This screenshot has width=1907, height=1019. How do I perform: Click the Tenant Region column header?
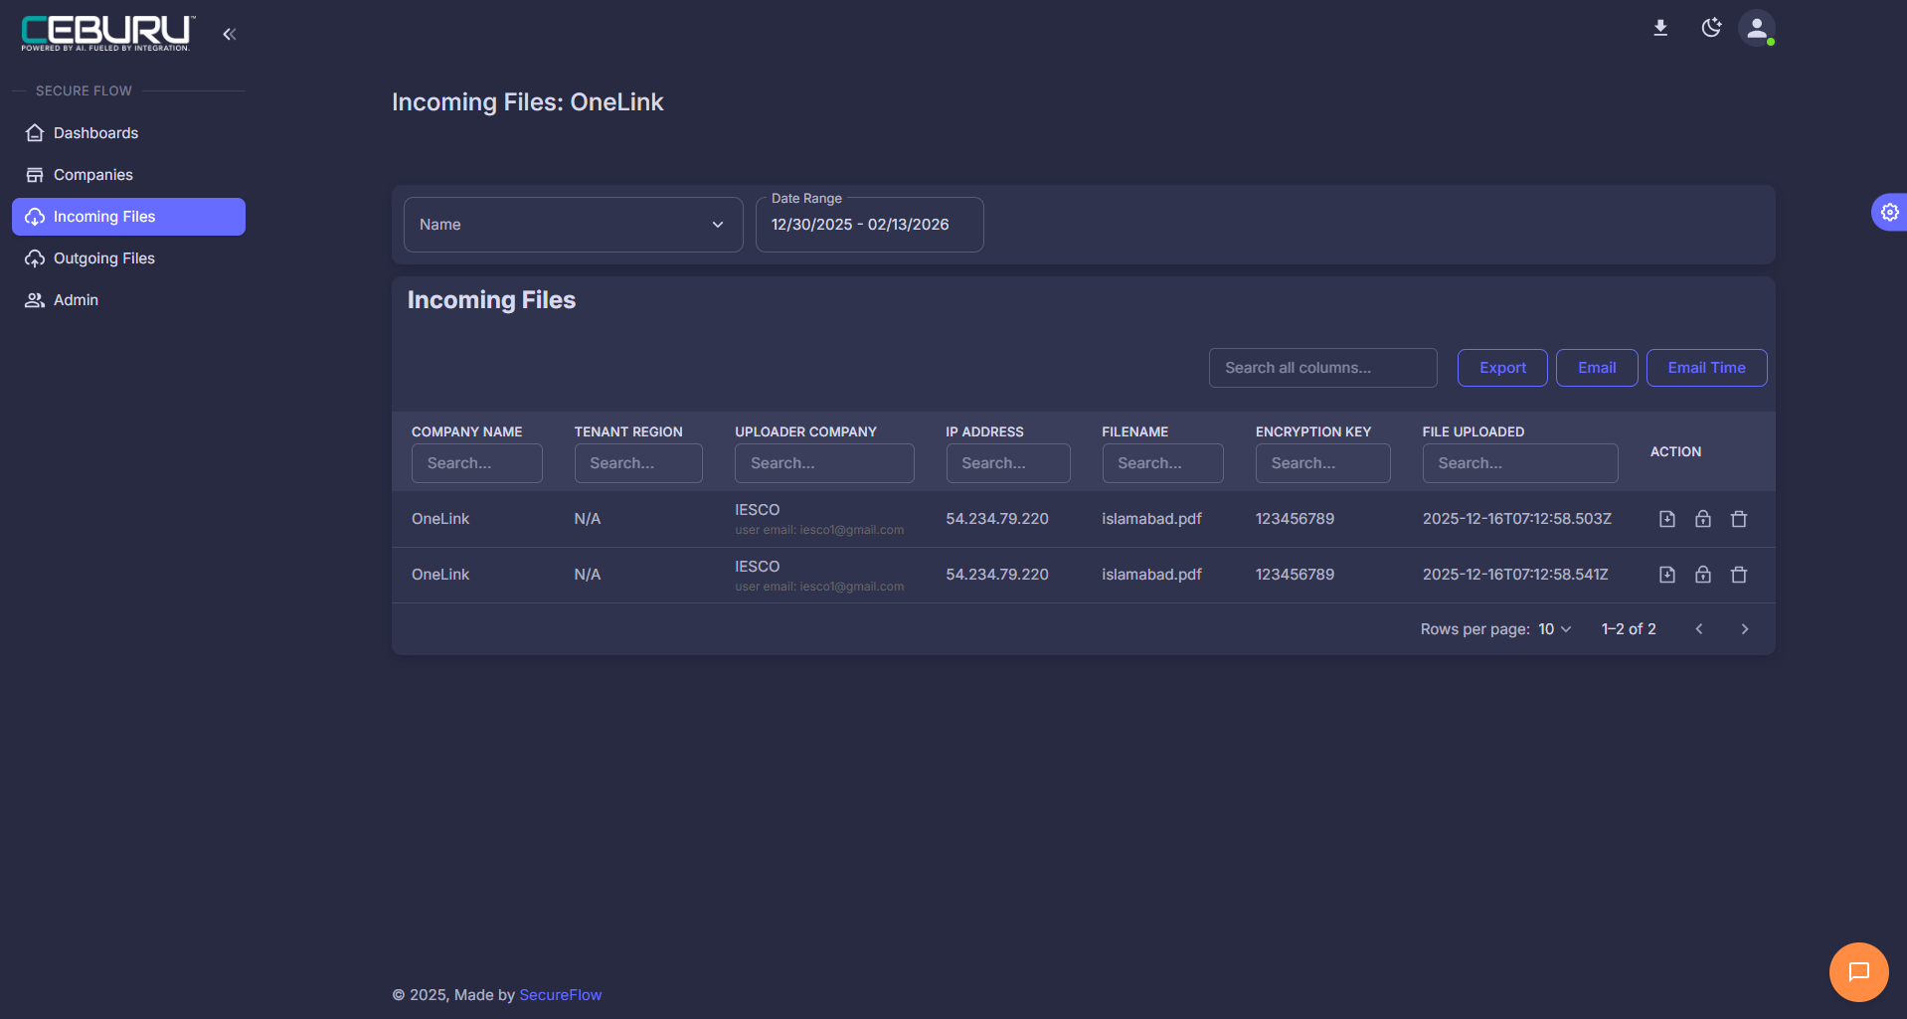(628, 431)
